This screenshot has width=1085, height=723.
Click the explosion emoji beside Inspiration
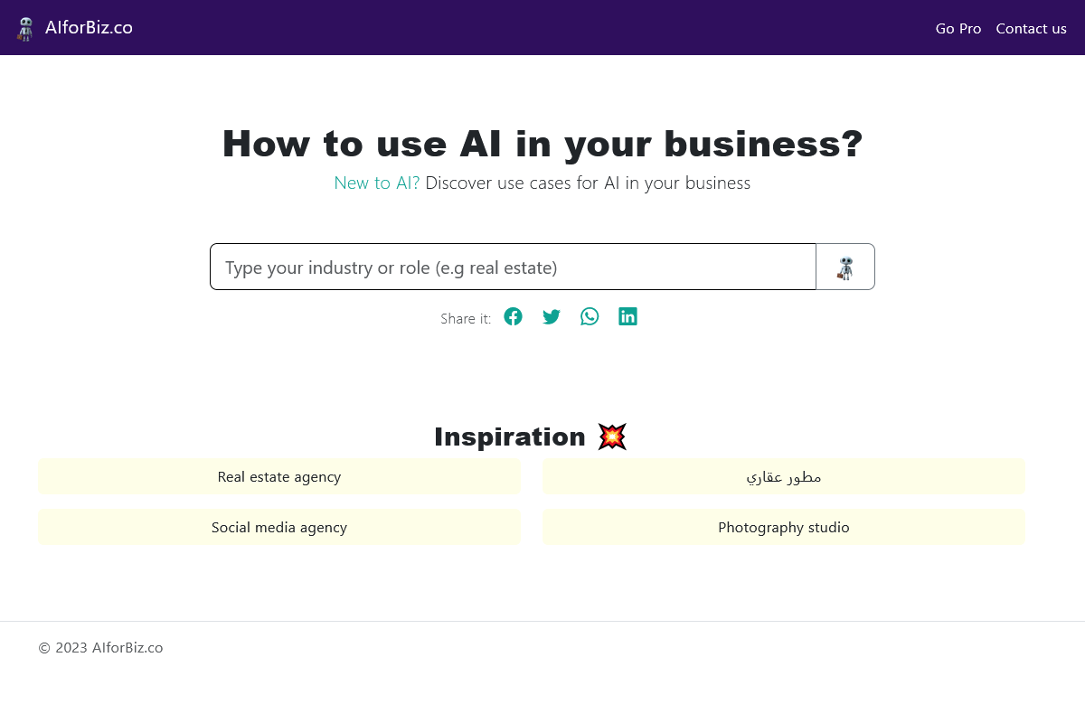click(x=612, y=437)
